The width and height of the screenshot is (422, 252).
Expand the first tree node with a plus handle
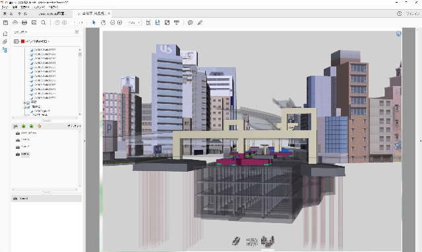24,103
